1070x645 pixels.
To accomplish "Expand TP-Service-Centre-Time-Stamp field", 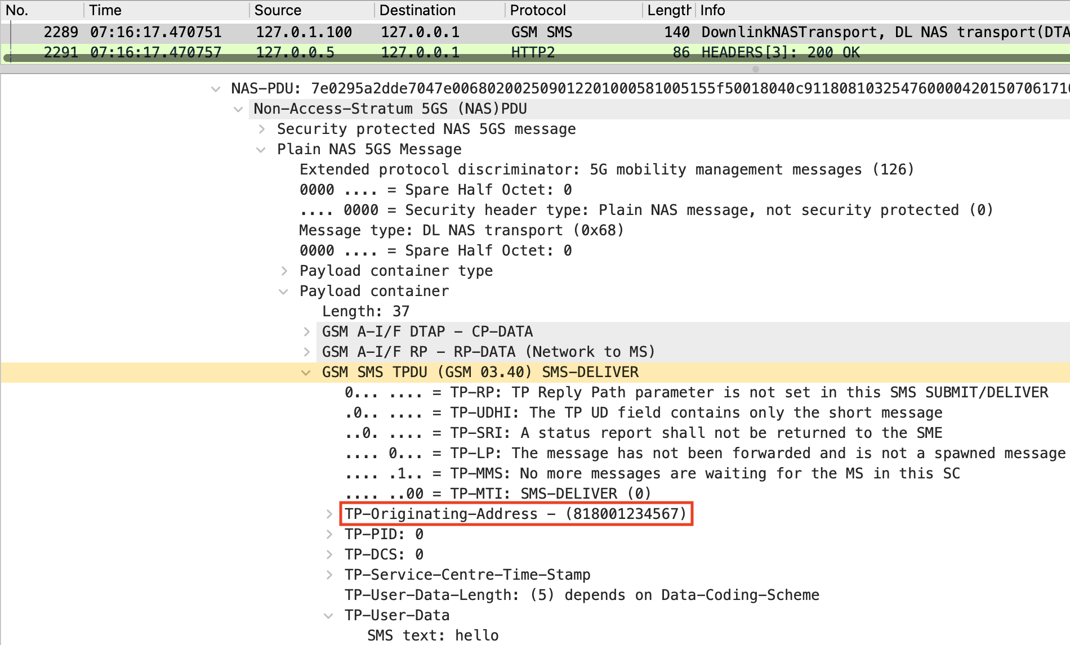I will coord(329,575).
